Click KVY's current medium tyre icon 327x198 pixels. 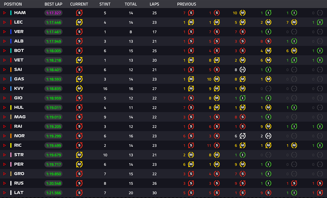tap(79, 88)
